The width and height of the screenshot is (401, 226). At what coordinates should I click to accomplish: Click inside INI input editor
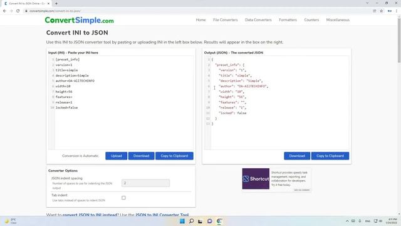coord(121,102)
